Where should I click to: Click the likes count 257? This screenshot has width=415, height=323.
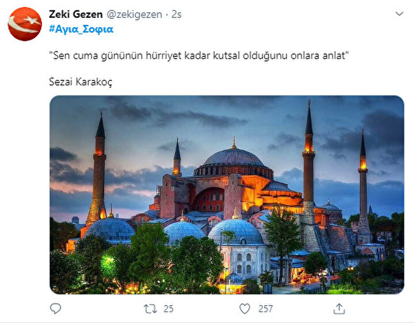click(x=266, y=309)
